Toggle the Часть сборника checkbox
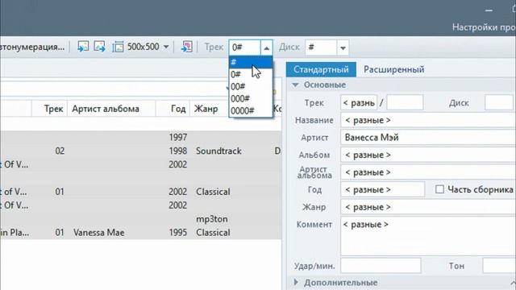This screenshot has width=516, height=290. click(x=439, y=189)
